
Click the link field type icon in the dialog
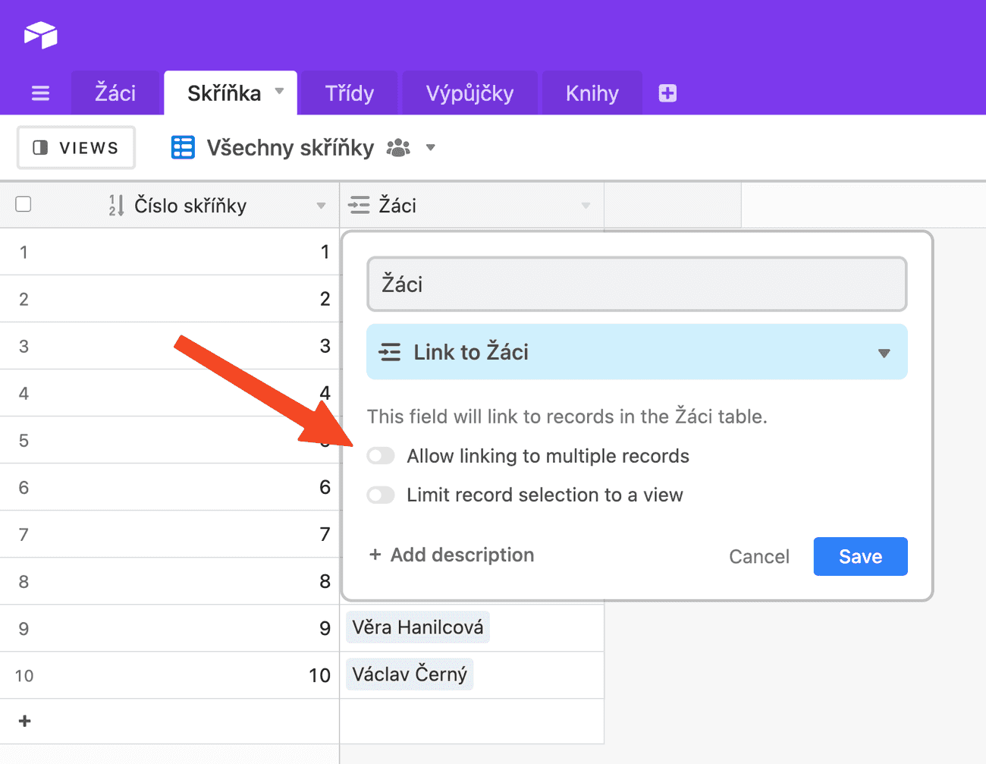pyautogui.click(x=390, y=351)
